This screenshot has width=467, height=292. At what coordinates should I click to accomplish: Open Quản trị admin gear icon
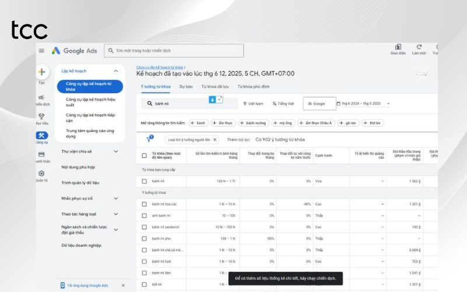(41, 173)
